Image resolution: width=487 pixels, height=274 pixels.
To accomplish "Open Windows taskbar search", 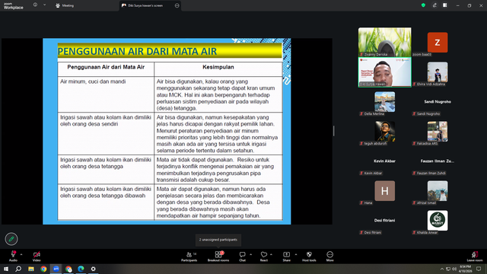I will click(x=18, y=269).
